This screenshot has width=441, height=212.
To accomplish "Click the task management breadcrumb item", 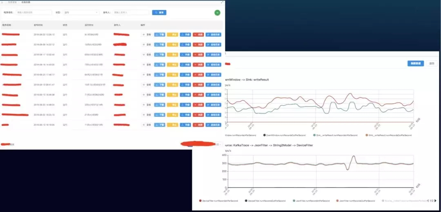I will (12, 2).
